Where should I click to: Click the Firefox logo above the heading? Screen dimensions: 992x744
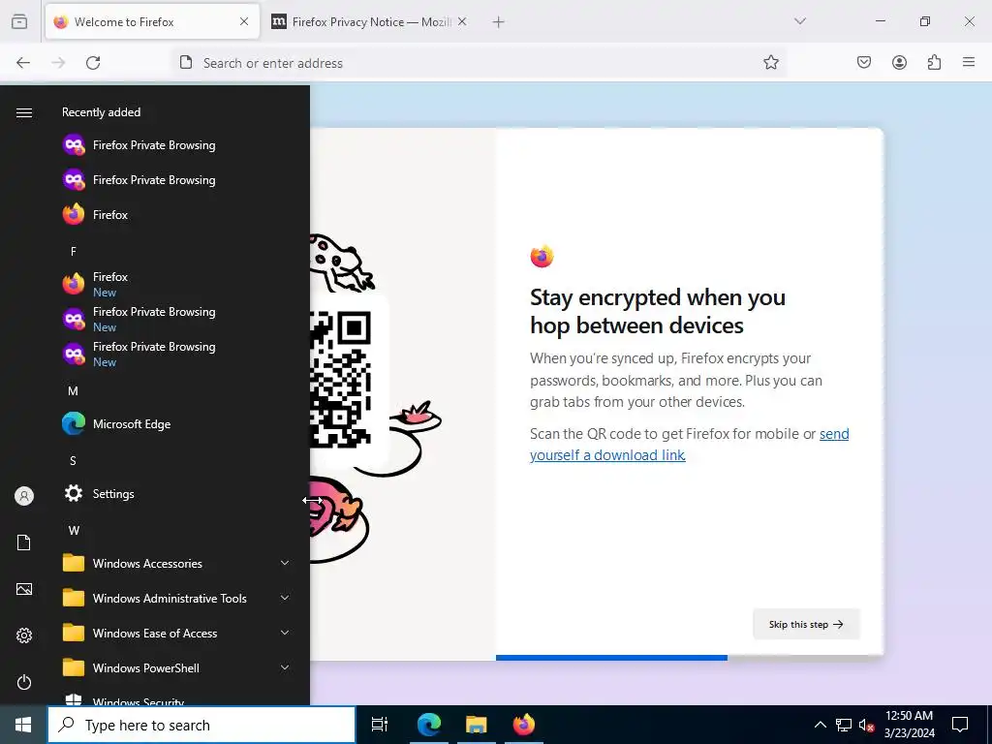coord(542,256)
